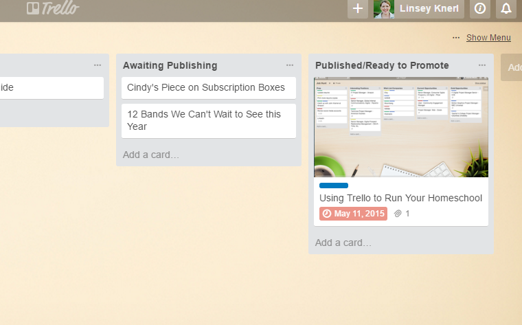
Task: Click the plus create button in header
Action: [358, 8]
